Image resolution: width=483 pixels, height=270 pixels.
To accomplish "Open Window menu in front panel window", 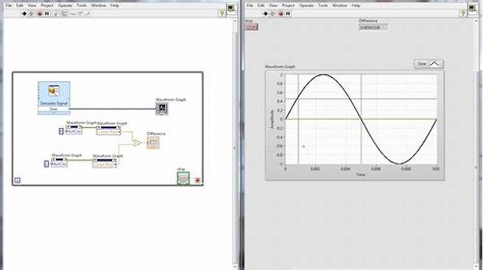I will [x=339, y=5].
